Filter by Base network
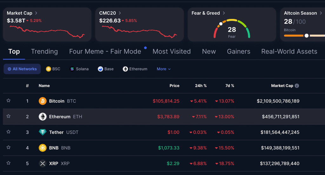 (105, 69)
